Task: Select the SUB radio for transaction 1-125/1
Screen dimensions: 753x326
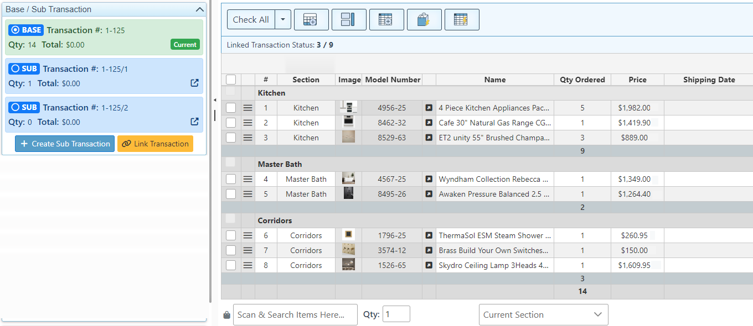Action: [16, 69]
